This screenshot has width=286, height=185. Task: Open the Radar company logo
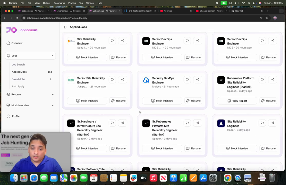click(x=221, y=123)
